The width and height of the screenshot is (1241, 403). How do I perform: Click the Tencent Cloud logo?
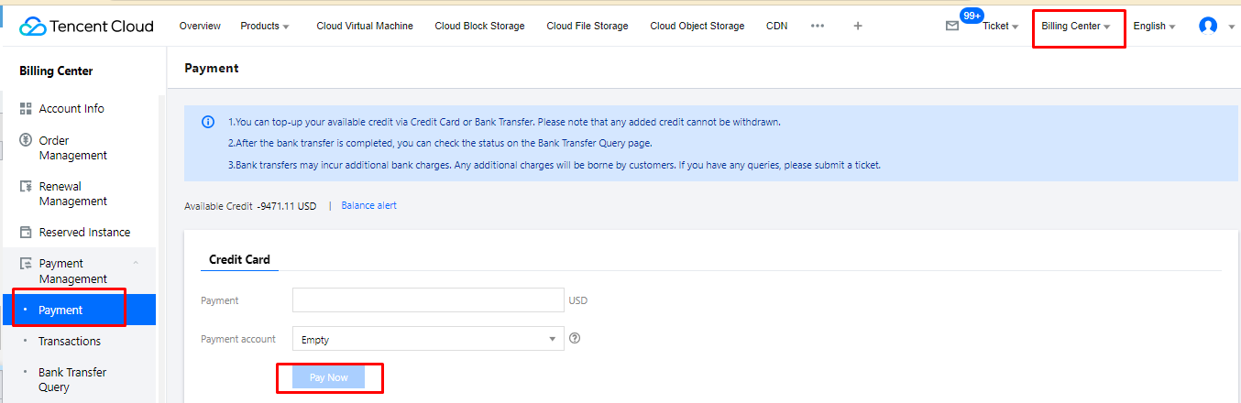(x=86, y=26)
